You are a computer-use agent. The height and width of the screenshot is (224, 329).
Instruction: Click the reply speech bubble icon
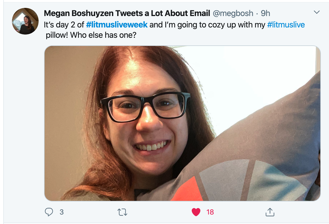[49, 212]
